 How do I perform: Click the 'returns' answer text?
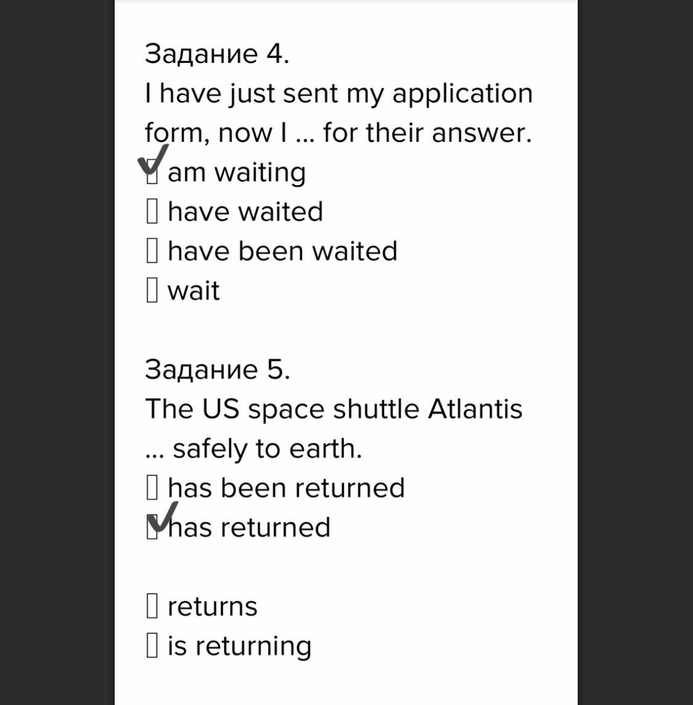[x=213, y=607]
